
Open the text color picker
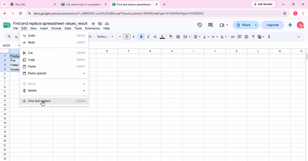(162, 37)
